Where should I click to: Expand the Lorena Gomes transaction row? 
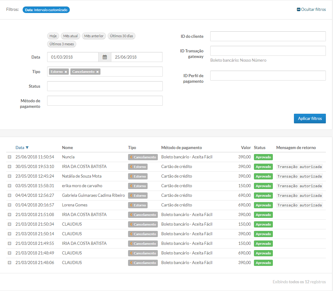click(x=9, y=205)
